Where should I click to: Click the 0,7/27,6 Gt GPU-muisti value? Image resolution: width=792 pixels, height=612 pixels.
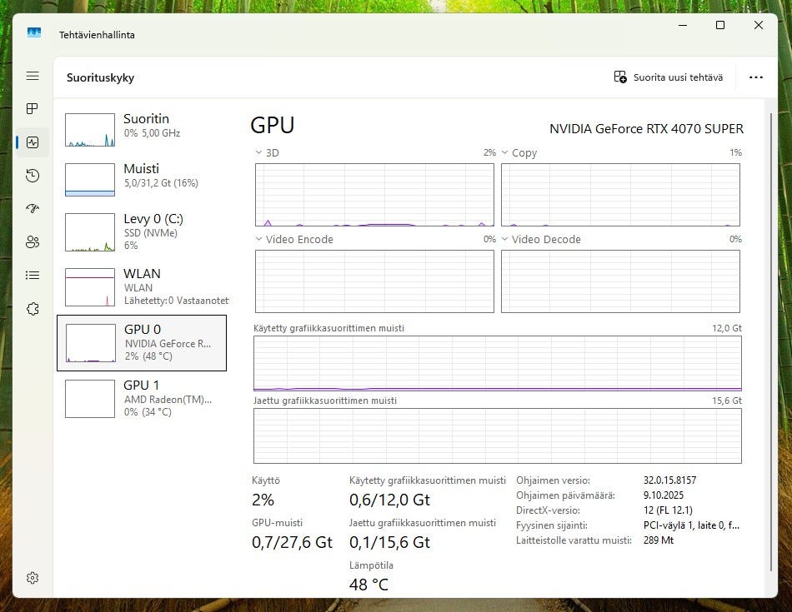tap(292, 542)
